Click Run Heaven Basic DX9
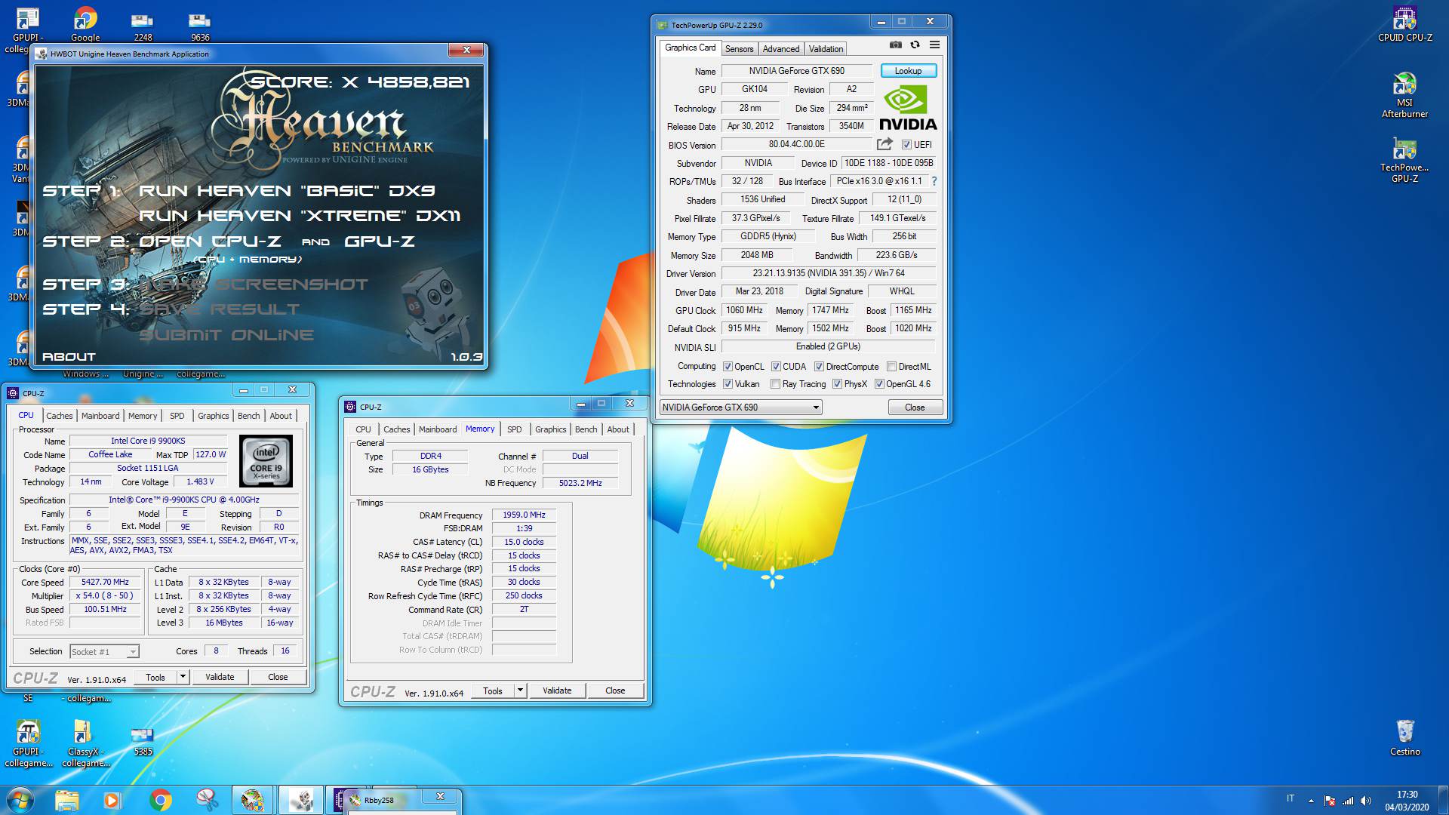 [287, 191]
